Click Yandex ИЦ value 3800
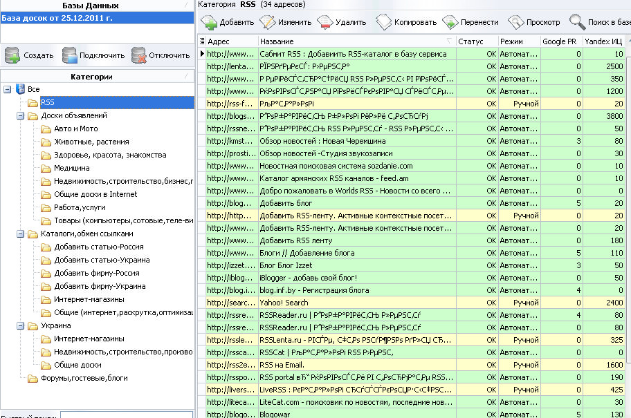Screen dimensions: 631x418 pyautogui.click(x=614, y=116)
